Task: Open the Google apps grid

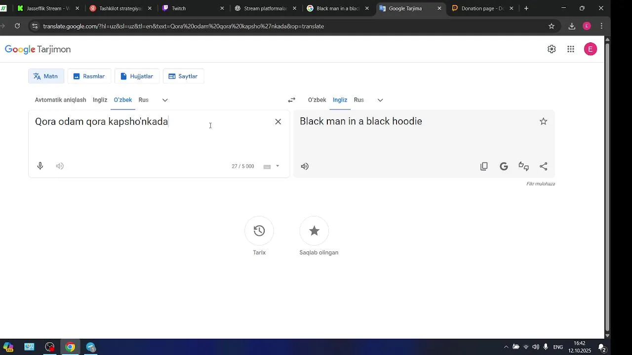Action: tap(571, 49)
